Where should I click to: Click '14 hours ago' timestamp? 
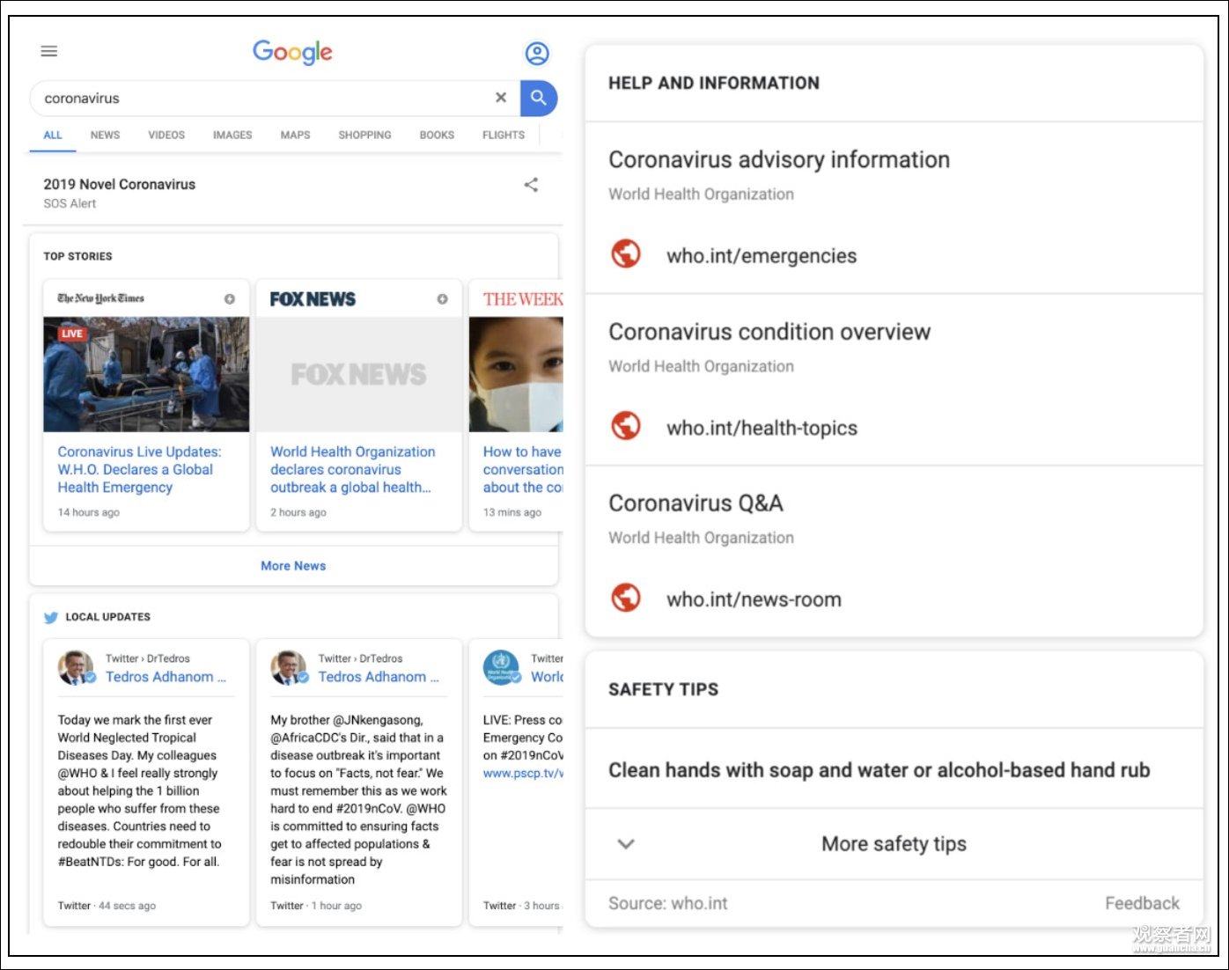pyautogui.click(x=89, y=512)
